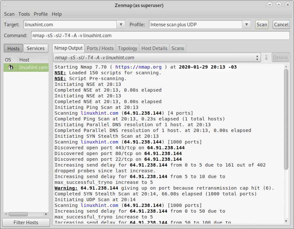Click the Linux penguin OS icon for linuxhint.com
This screenshot has height=229, width=294.
coord(10,67)
